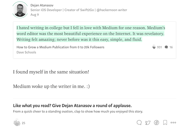View the 25 claps count
This screenshot has width=186, height=129.
tap(24, 123)
